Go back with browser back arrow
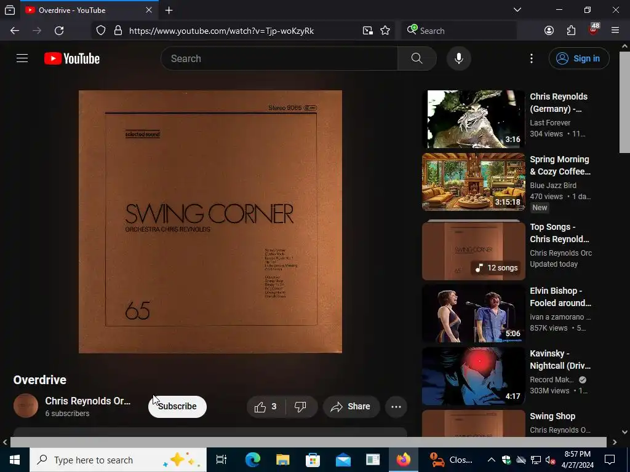Viewport: 630px width, 472px height. coord(15,31)
